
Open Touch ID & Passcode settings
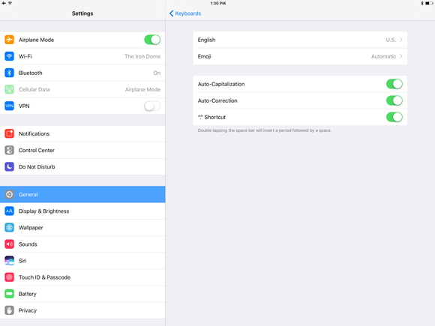(82, 277)
